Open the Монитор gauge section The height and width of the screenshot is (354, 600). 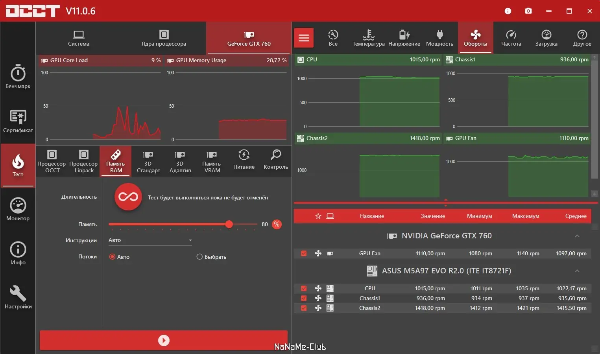18,209
